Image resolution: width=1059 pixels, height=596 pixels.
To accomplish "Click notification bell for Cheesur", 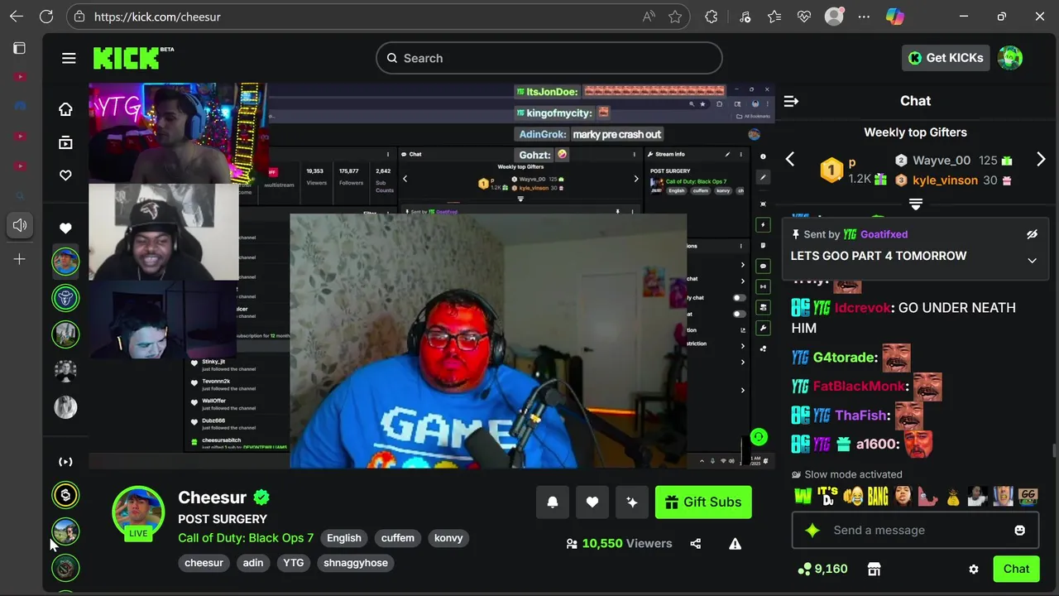I will 553,502.
